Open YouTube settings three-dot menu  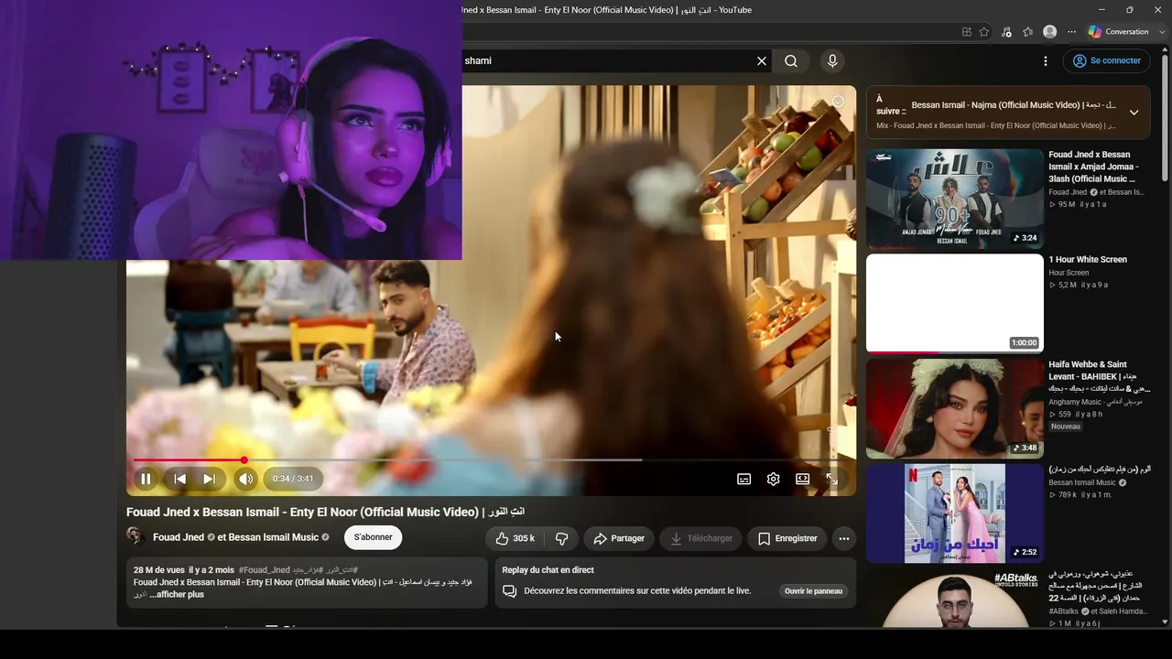(x=1046, y=60)
